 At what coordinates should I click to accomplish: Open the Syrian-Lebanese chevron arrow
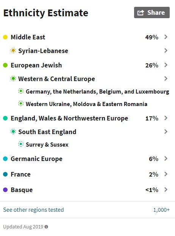166,50
